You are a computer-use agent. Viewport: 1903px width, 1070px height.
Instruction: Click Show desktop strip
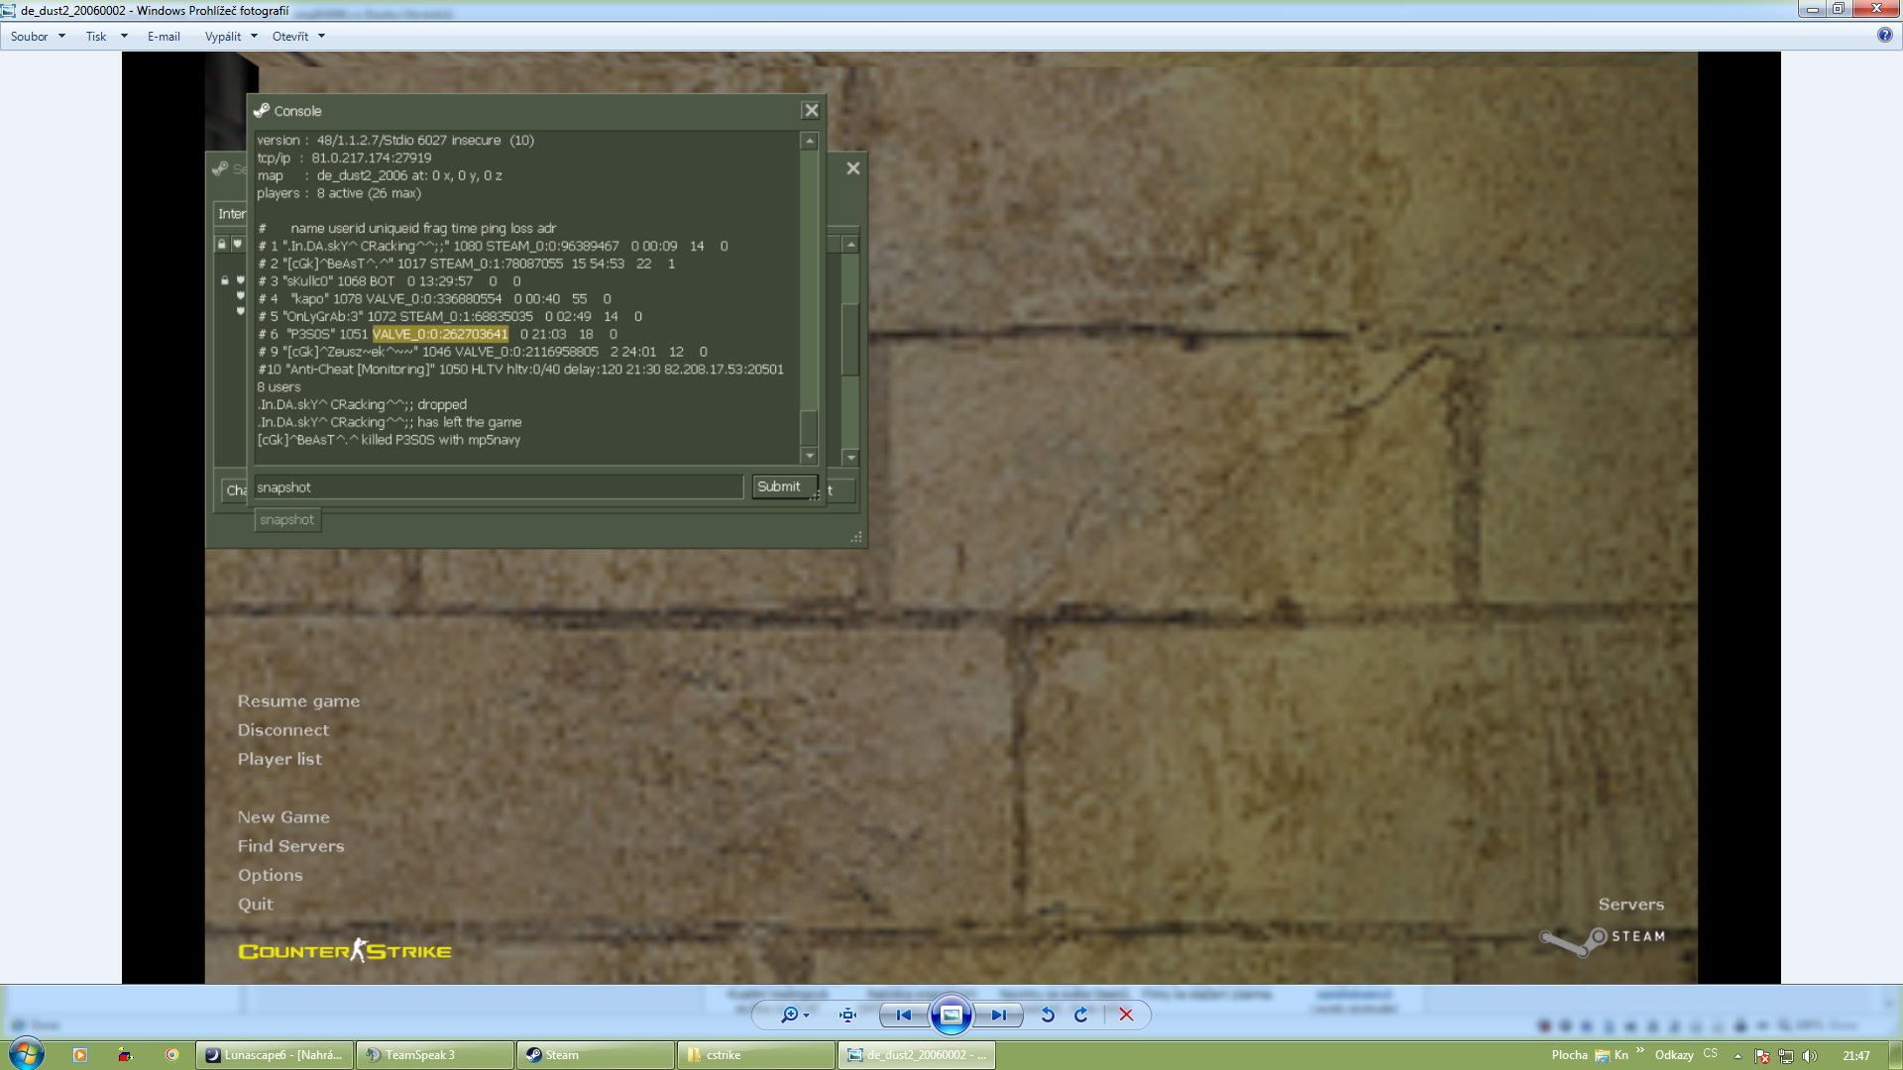coord(1895,1055)
